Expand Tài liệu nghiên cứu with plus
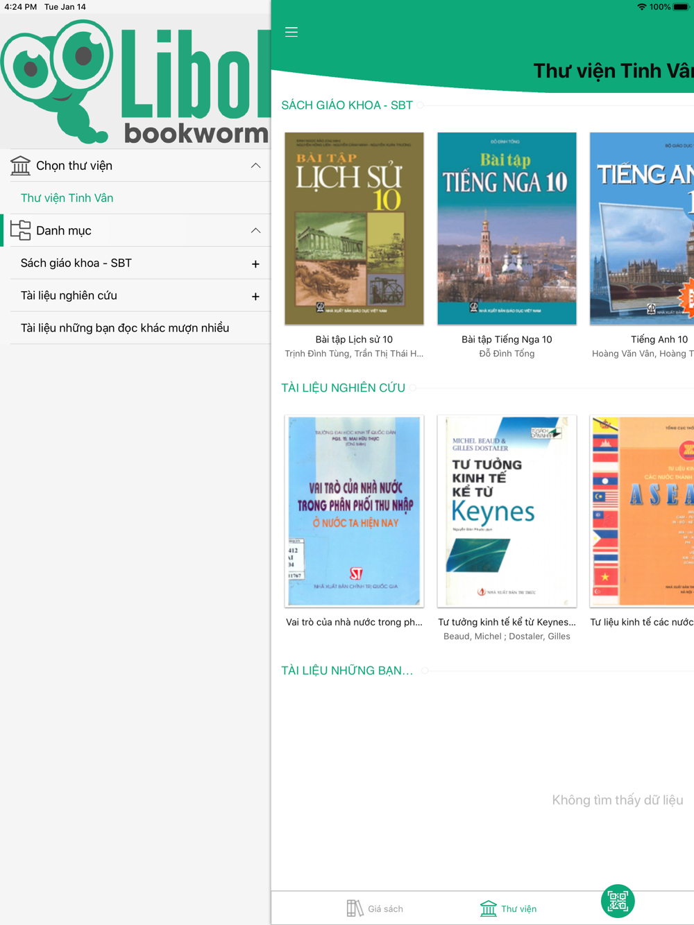The image size is (694, 925). pyautogui.click(x=255, y=296)
